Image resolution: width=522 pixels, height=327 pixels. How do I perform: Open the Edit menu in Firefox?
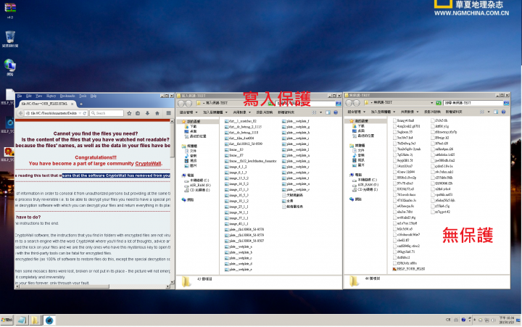(29, 96)
